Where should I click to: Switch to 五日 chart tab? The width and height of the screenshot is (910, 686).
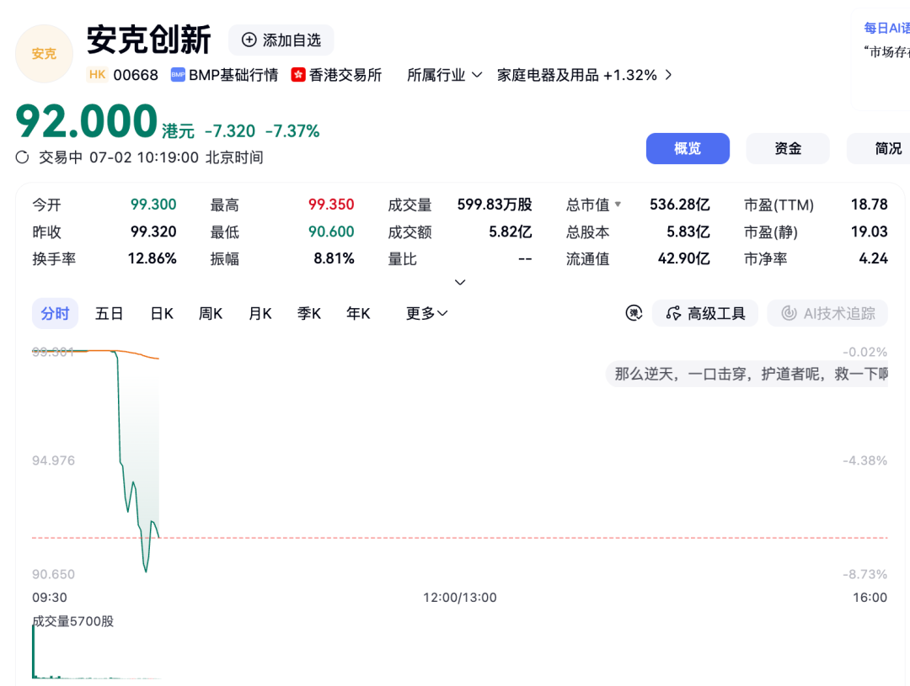[109, 313]
